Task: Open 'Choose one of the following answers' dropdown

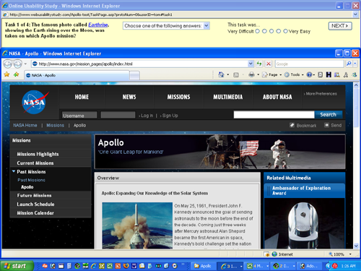Action: [x=166, y=26]
